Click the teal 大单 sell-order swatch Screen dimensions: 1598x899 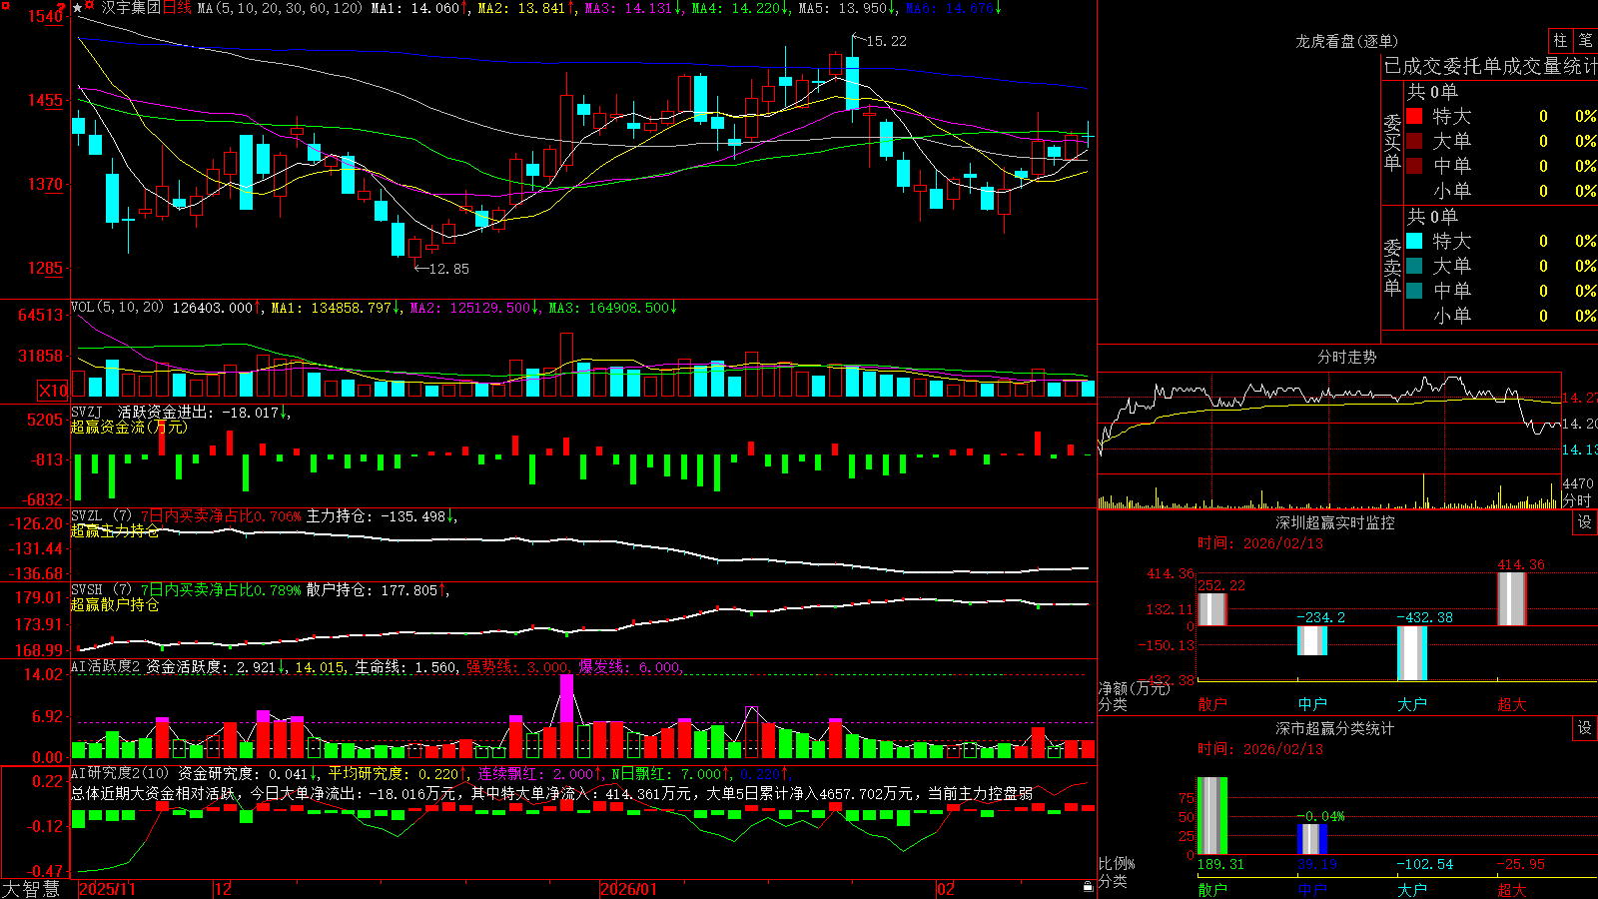(1414, 266)
